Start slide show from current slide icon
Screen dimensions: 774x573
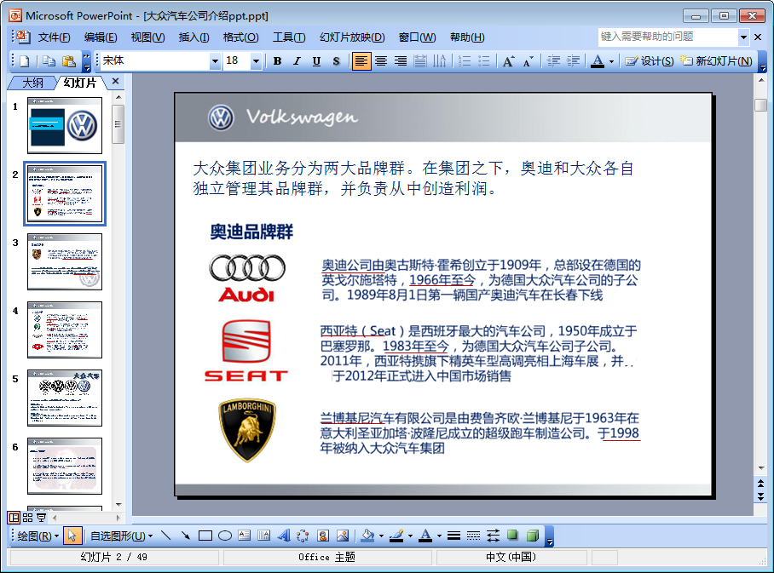42,518
